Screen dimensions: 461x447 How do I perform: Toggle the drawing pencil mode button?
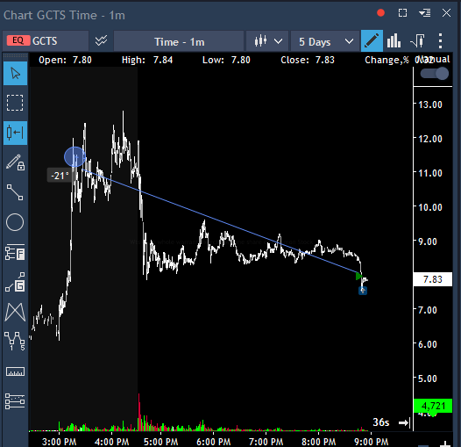[x=372, y=40]
